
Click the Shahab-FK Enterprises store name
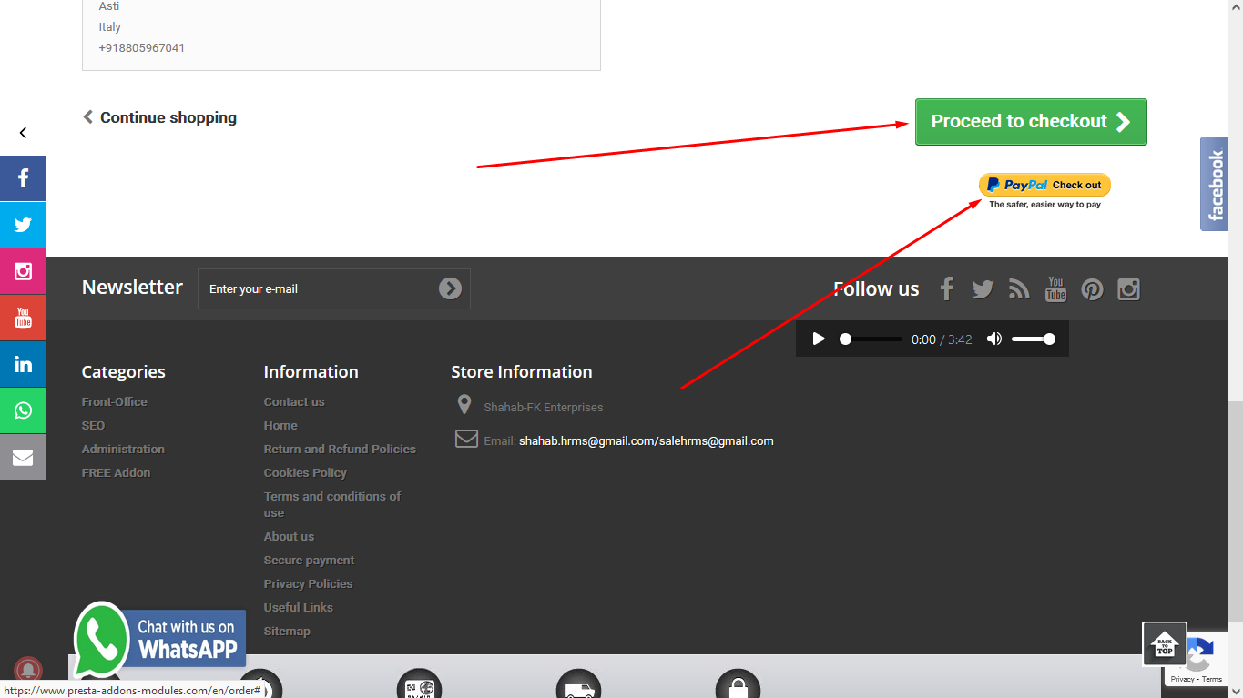click(544, 408)
